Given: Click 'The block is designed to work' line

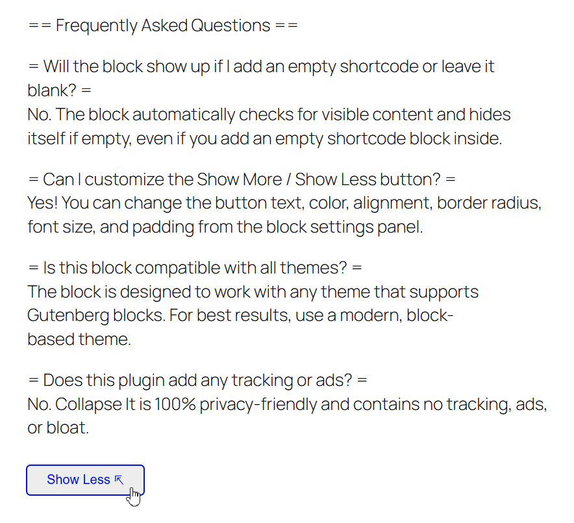Looking at the screenshot, I should tap(253, 292).
